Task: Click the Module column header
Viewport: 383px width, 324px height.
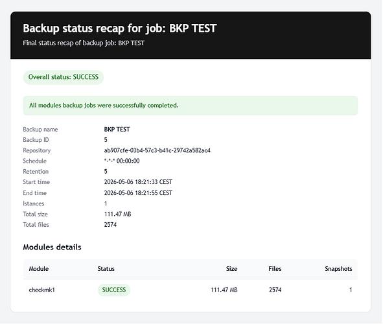Action: 39,269
